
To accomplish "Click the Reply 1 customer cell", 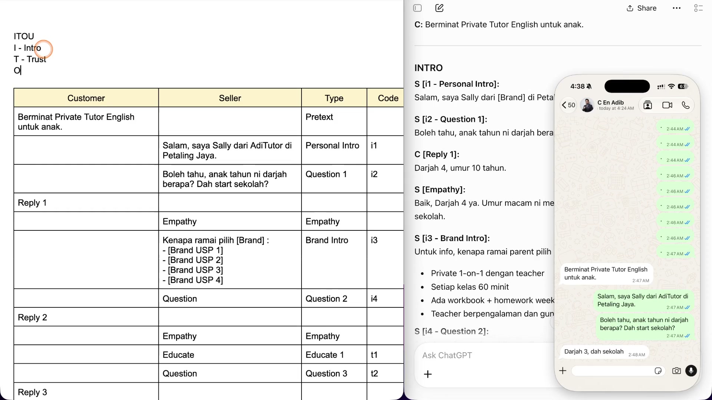I will pyautogui.click(x=86, y=203).
